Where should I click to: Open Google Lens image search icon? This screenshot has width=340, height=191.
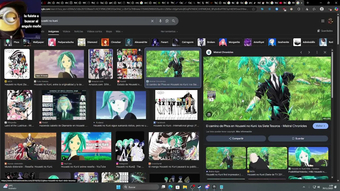[x=167, y=21]
